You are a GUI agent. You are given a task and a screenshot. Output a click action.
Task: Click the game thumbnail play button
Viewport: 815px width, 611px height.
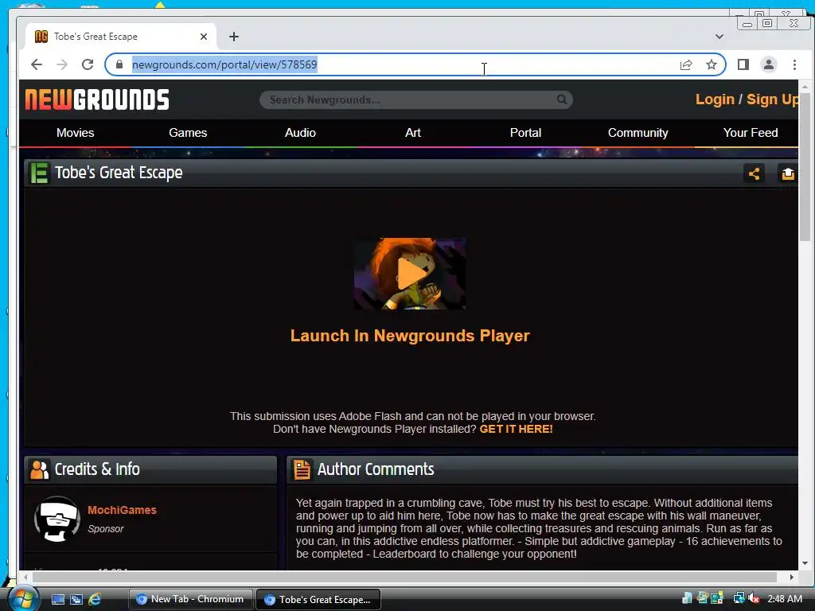coord(410,274)
